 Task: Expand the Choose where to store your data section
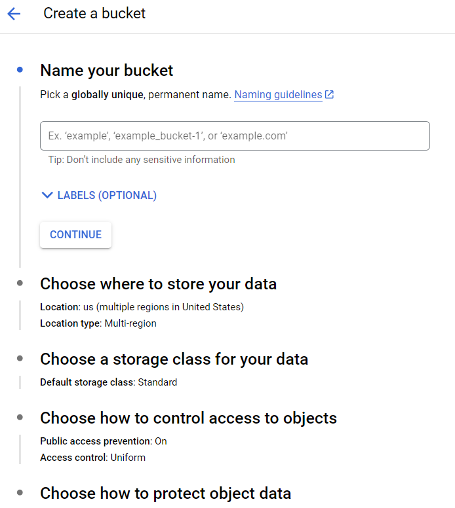tap(158, 284)
